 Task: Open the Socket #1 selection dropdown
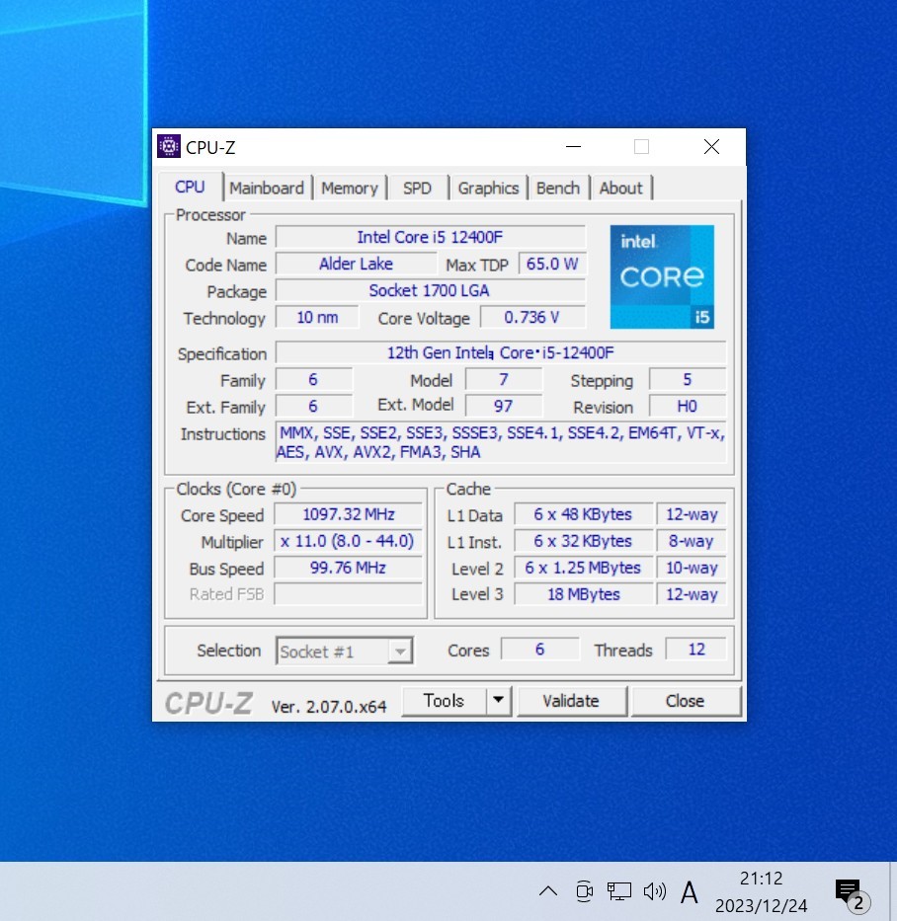coord(345,652)
